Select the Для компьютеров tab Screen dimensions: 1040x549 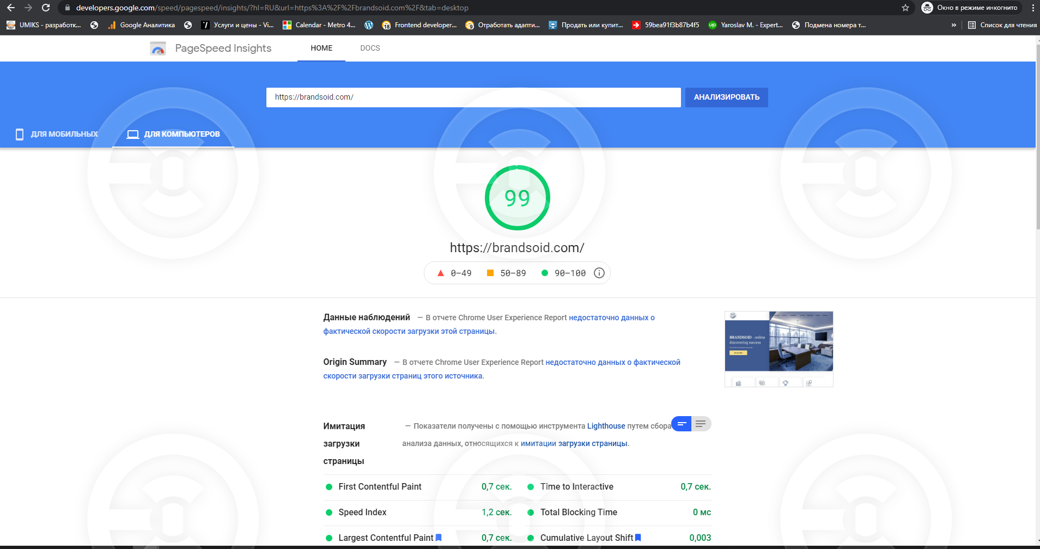click(173, 134)
